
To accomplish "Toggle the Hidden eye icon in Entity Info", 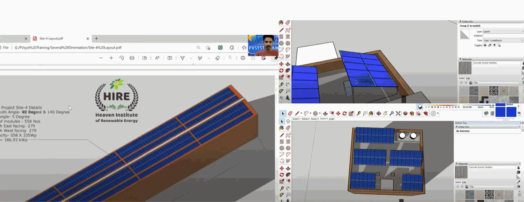I will [485, 46].
